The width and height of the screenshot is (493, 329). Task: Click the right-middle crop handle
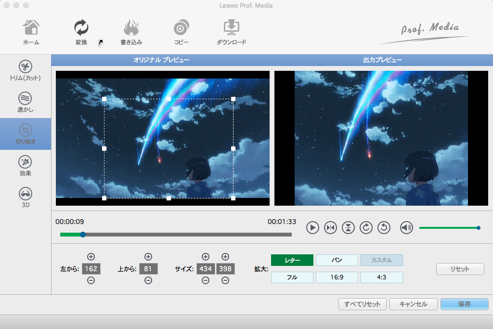pyautogui.click(x=233, y=148)
